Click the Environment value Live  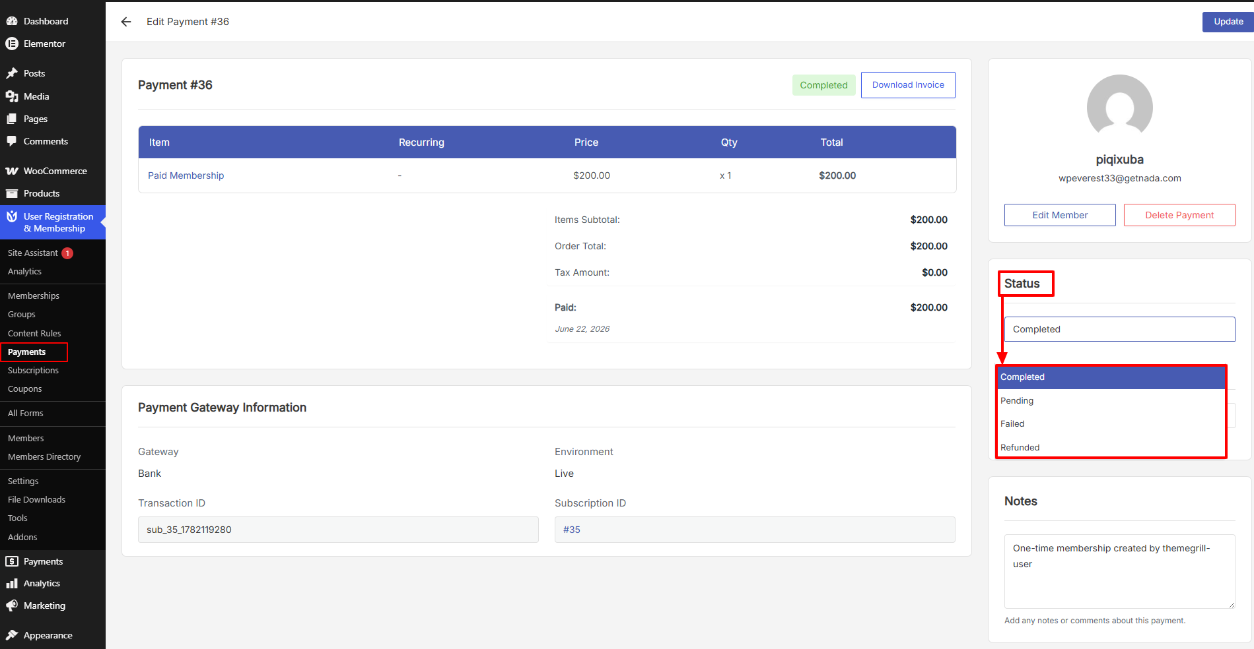tap(565, 474)
